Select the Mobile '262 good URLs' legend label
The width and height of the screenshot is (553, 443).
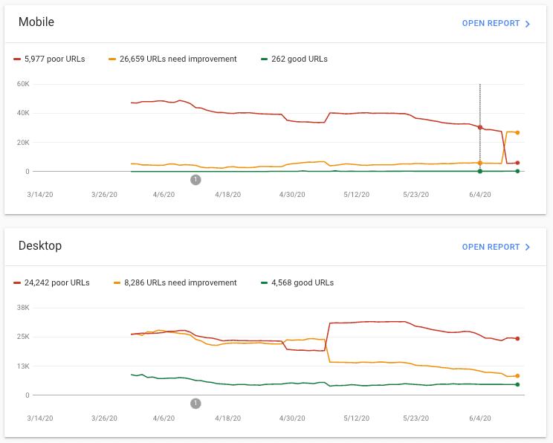click(x=300, y=59)
